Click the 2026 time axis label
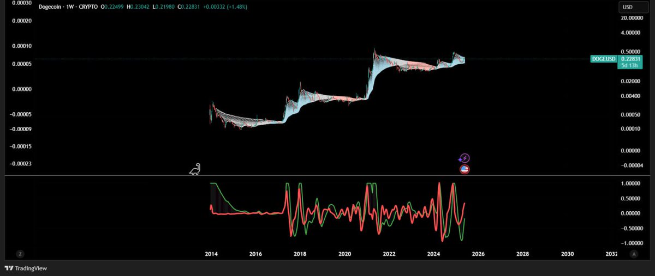Screen dimensions: 655x276 coord(478,254)
